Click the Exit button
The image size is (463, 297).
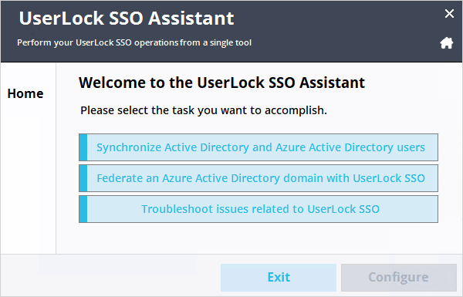[279, 277]
